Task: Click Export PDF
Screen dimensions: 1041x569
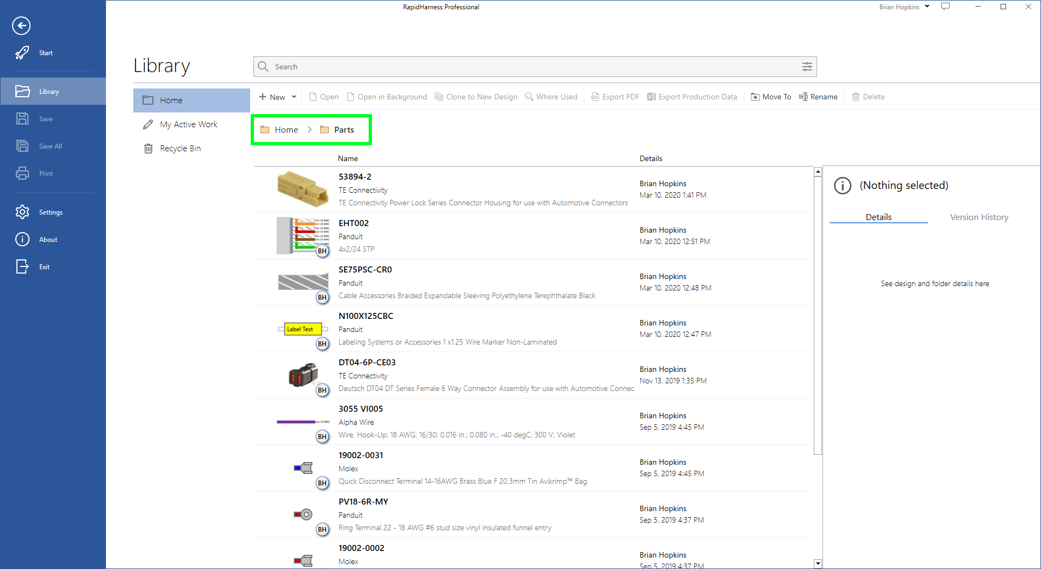Action: click(x=615, y=97)
